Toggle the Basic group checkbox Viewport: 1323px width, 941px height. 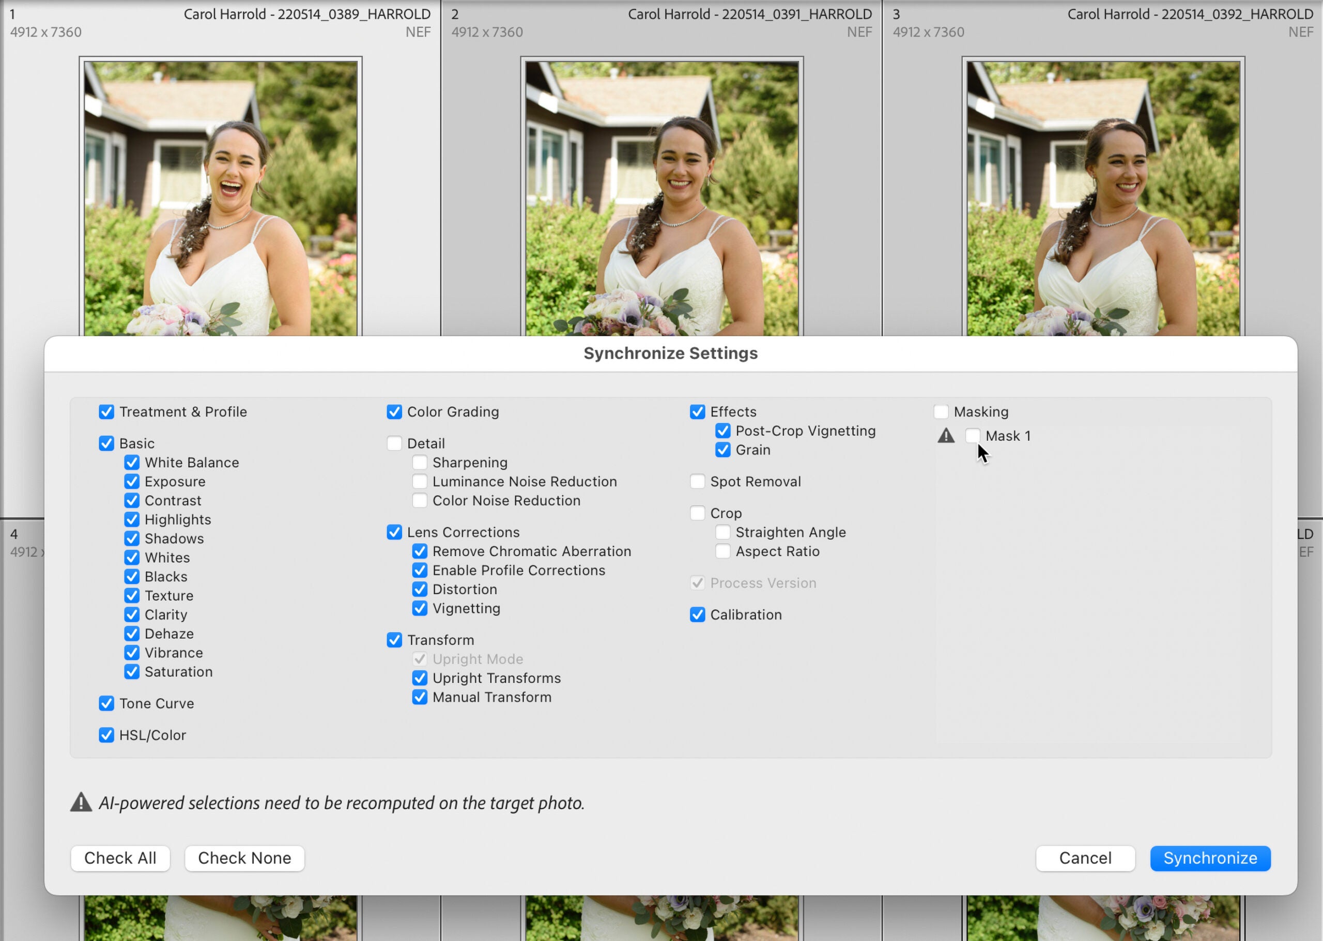[106, 444]
